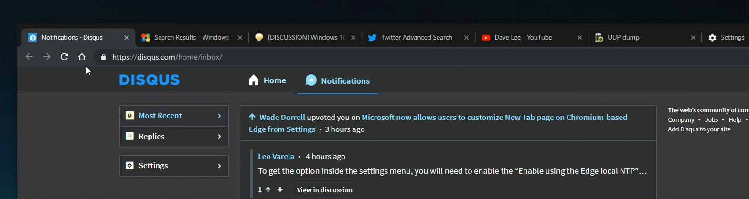
Task: Click the clock icon beside Most Recent
Action: [x=129, y=116]
